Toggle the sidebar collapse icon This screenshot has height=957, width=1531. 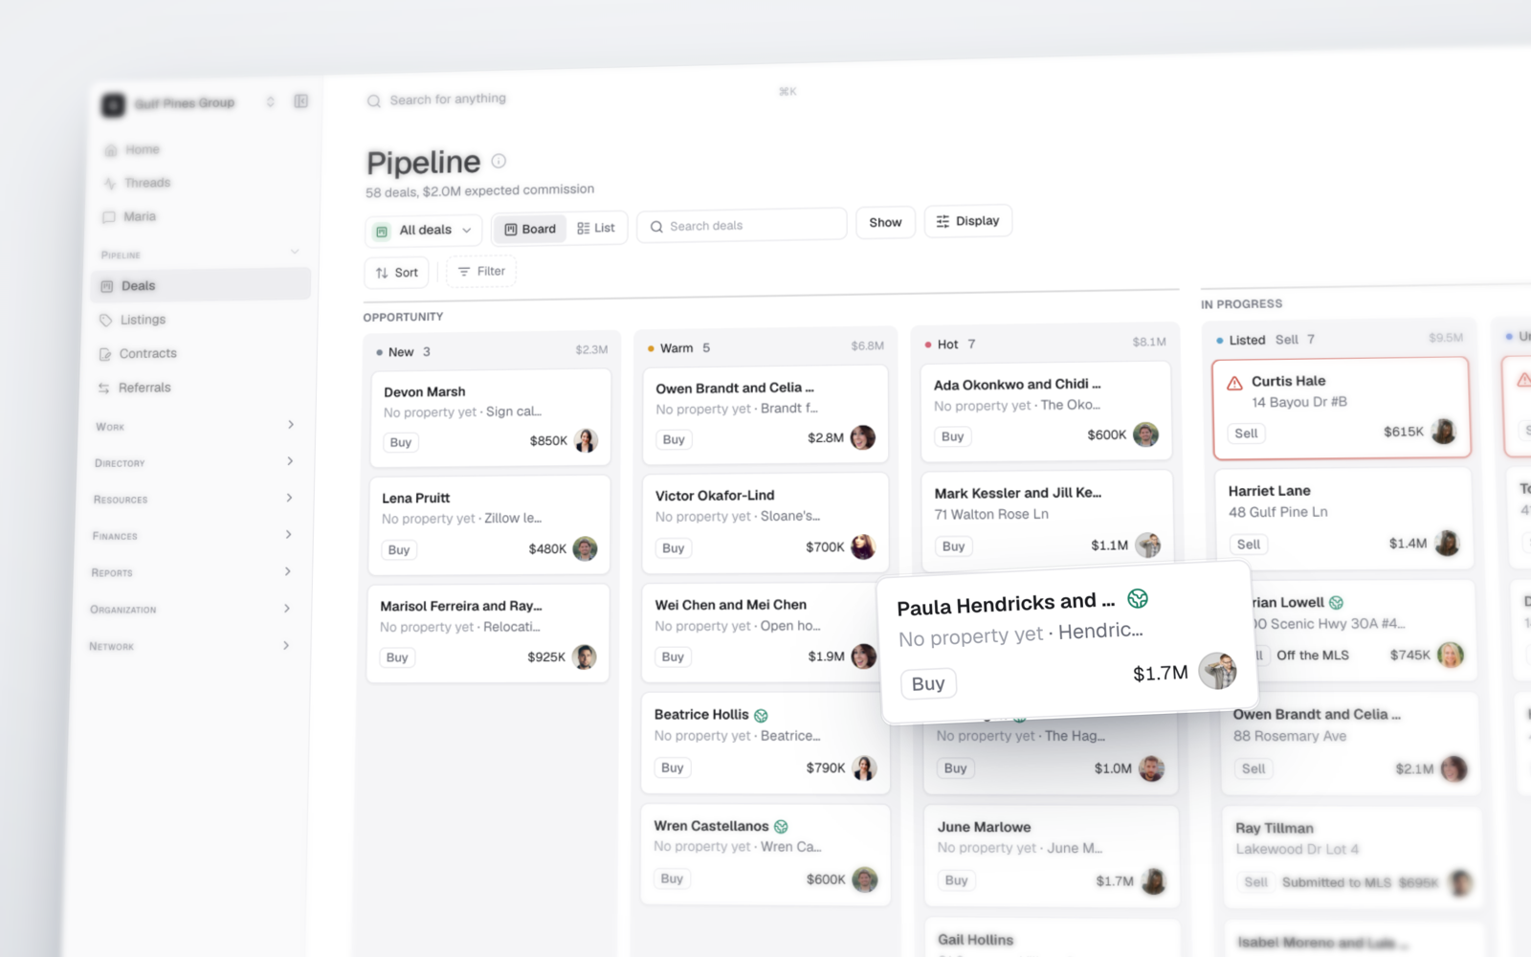point(300,100)
